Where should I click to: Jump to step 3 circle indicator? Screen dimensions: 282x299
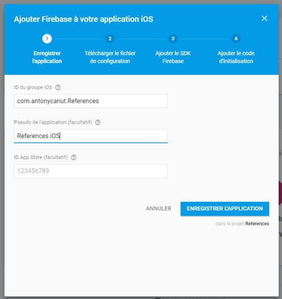pos(173,39)
